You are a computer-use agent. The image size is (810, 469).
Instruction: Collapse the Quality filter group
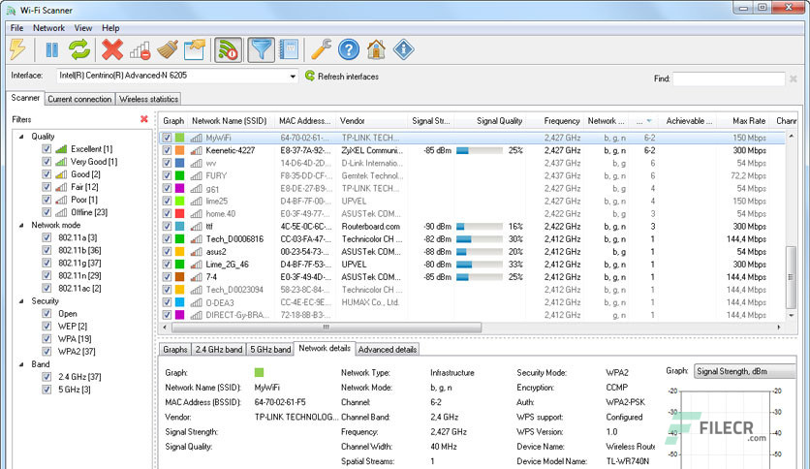pos(21,137)
